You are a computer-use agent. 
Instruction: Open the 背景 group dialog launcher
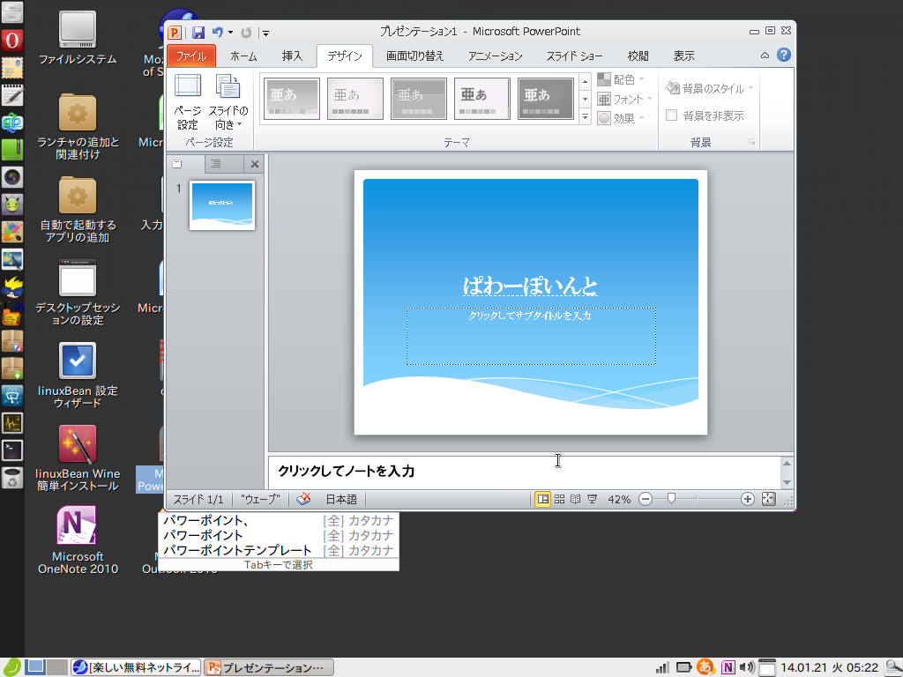tap(751, 142)
